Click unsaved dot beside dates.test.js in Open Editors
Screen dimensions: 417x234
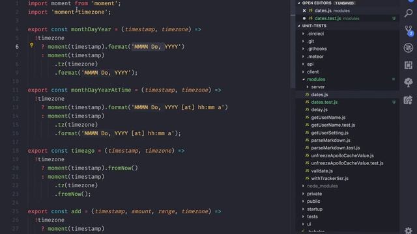tap(304, 18)
